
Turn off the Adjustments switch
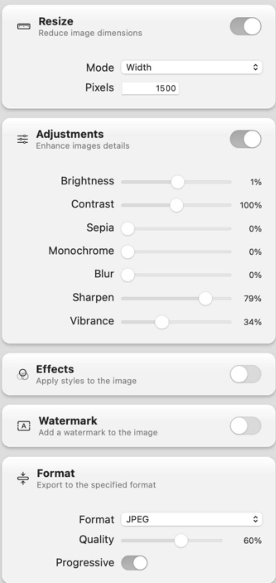click(245, 139)
